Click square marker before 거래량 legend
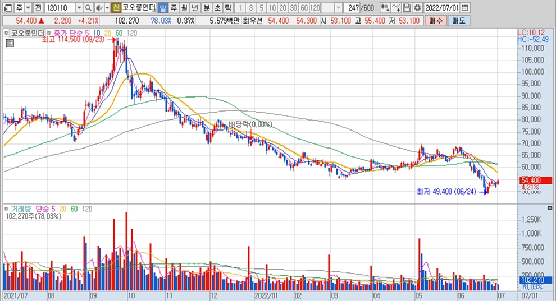Viewport: 556px width, 301px height. point(6,209)
